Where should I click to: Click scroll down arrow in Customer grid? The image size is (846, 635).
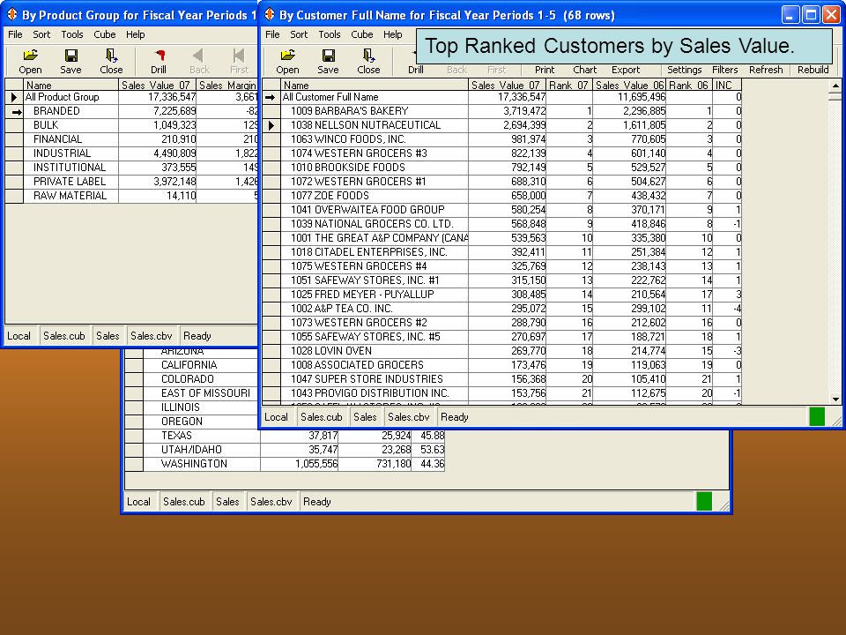835,399
